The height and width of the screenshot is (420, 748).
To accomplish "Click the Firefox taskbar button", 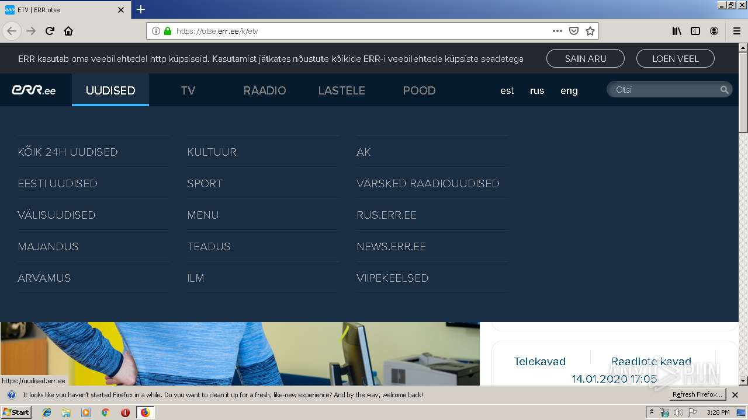I will tap(145, 412).
